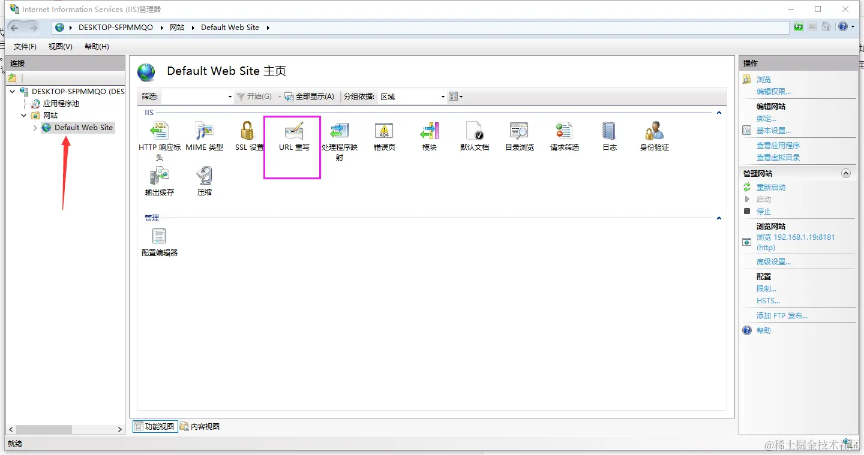864x455 pixels.
Task: Click the 绑定... action link
Action: [766, 119]
